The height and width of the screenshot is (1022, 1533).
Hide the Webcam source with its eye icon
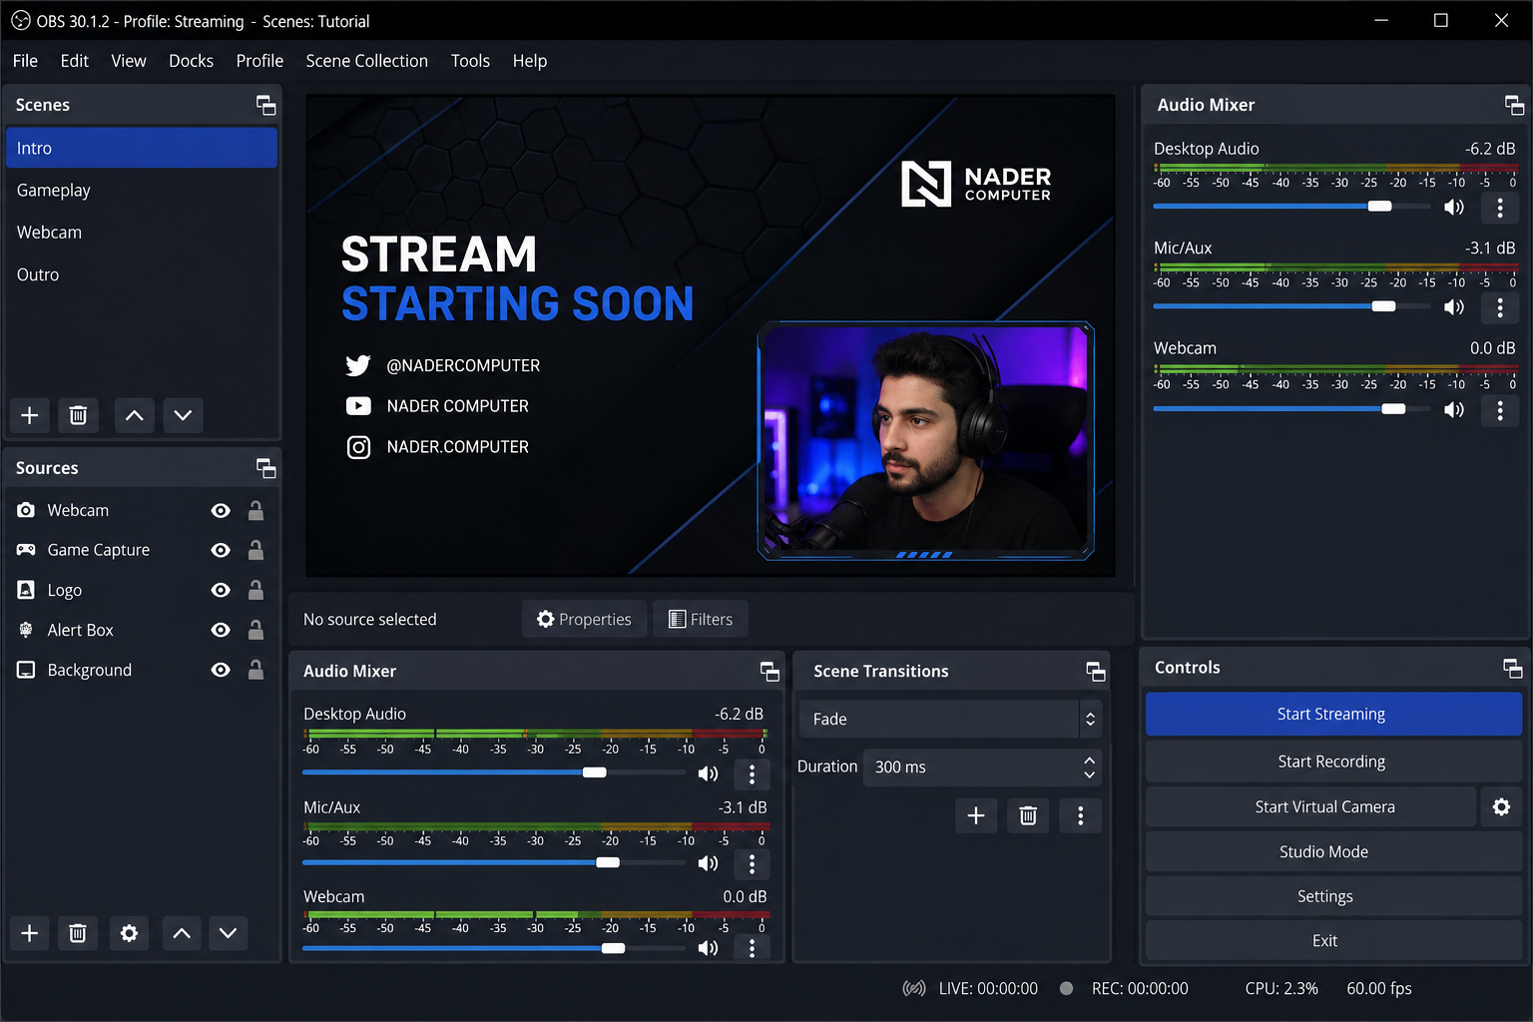click(x=221, y=511)
